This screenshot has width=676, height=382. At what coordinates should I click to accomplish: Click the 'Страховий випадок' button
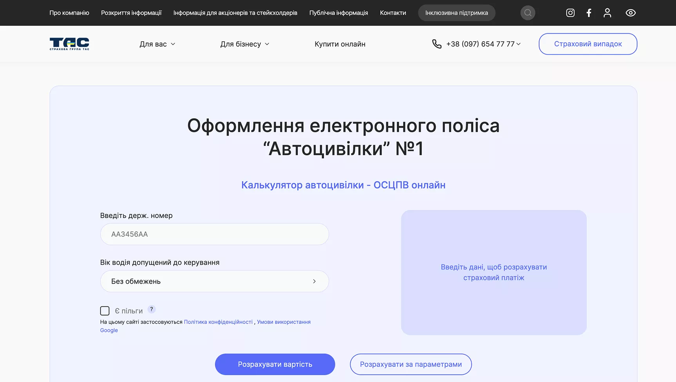pyautogui.click(x=587, y=44)
